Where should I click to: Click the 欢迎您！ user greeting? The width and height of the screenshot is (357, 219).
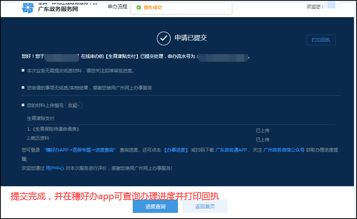(x=315, y=7)
